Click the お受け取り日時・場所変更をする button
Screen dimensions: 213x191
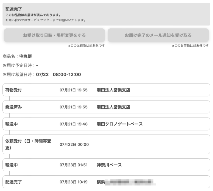54,35
